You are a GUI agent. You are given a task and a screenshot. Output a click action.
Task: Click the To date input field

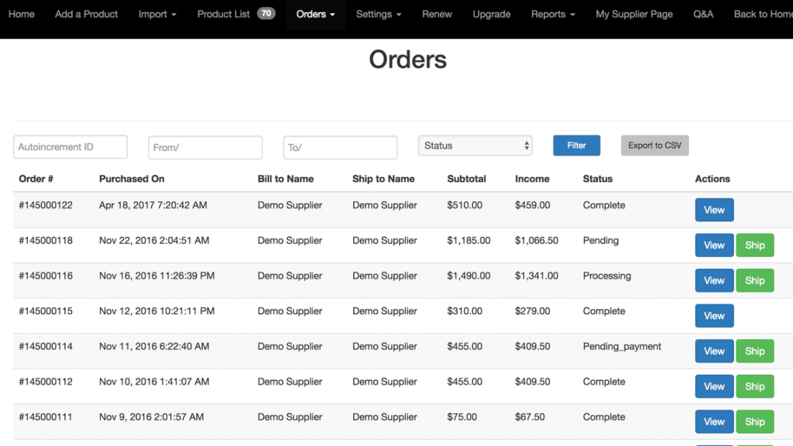[340, 147]
